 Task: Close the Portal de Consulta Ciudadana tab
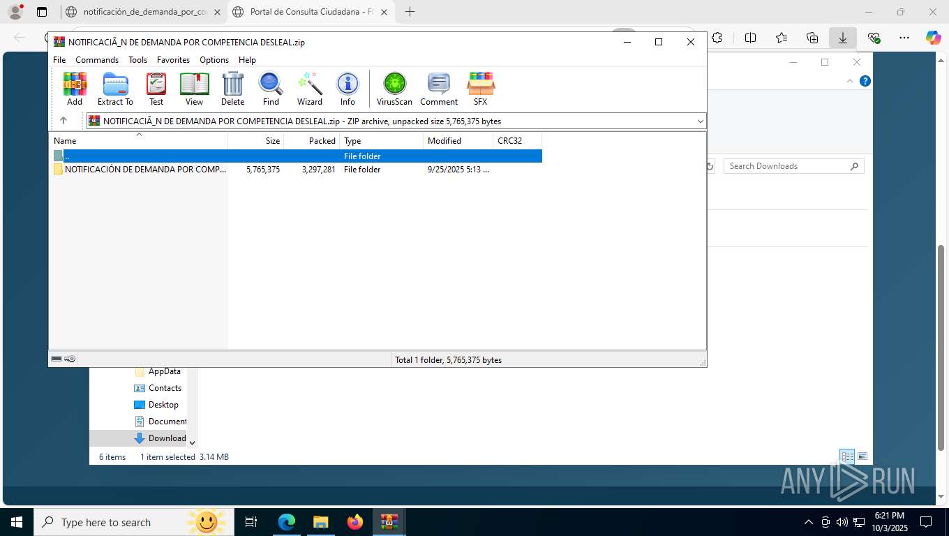384,12
